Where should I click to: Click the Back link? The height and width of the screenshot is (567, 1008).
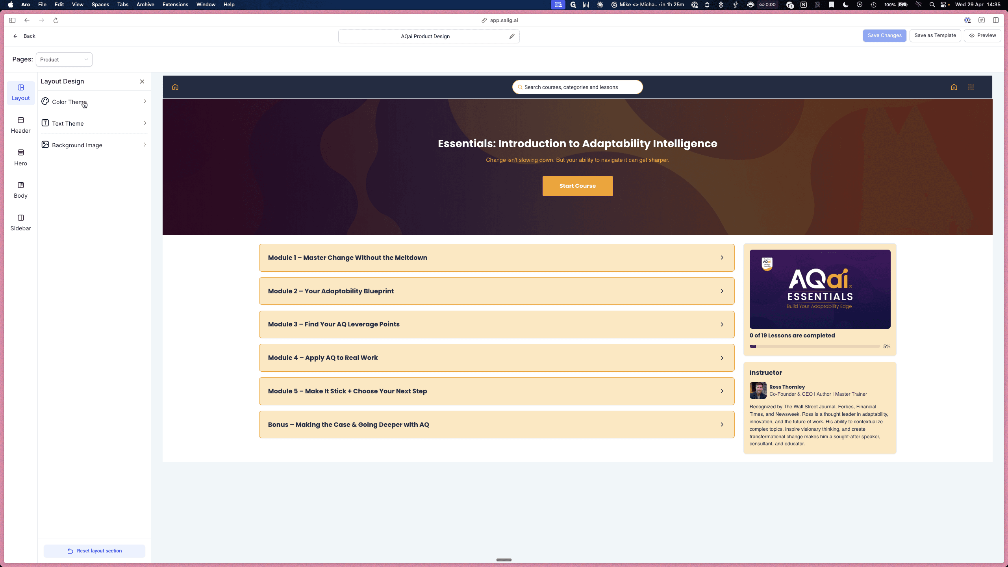(x=24, y=36)
